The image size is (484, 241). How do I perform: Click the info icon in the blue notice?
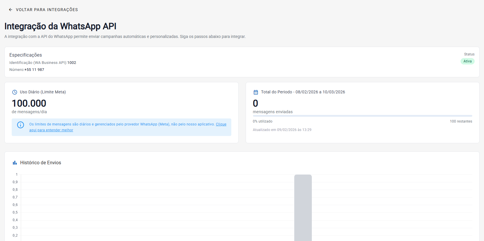20,125
